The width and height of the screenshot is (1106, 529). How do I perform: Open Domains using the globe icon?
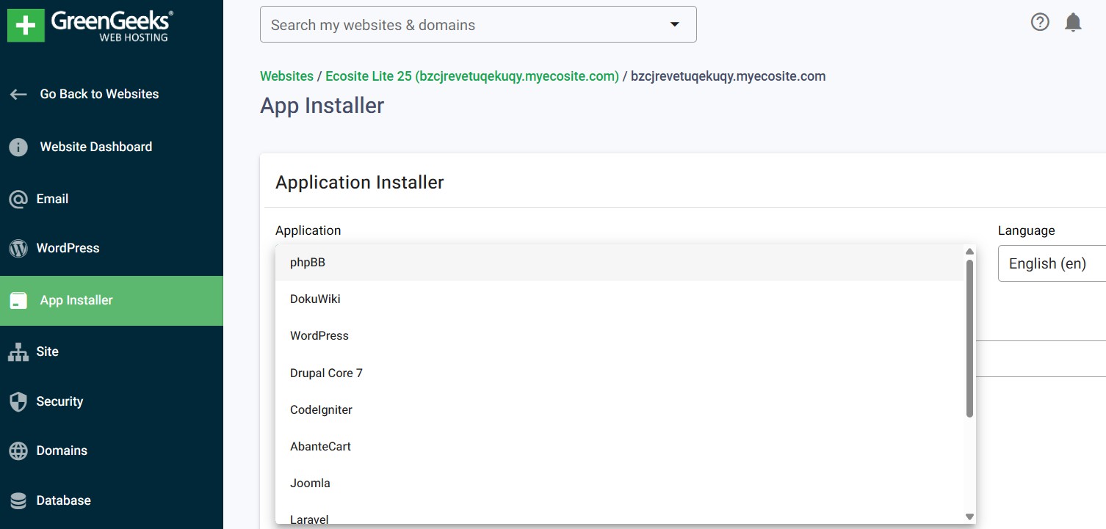(x=18, y=450)
